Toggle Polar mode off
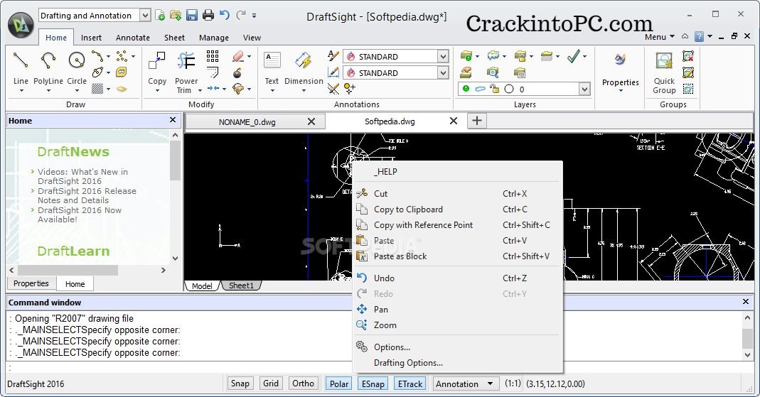 pyautogui.click(x=339, y=384)
